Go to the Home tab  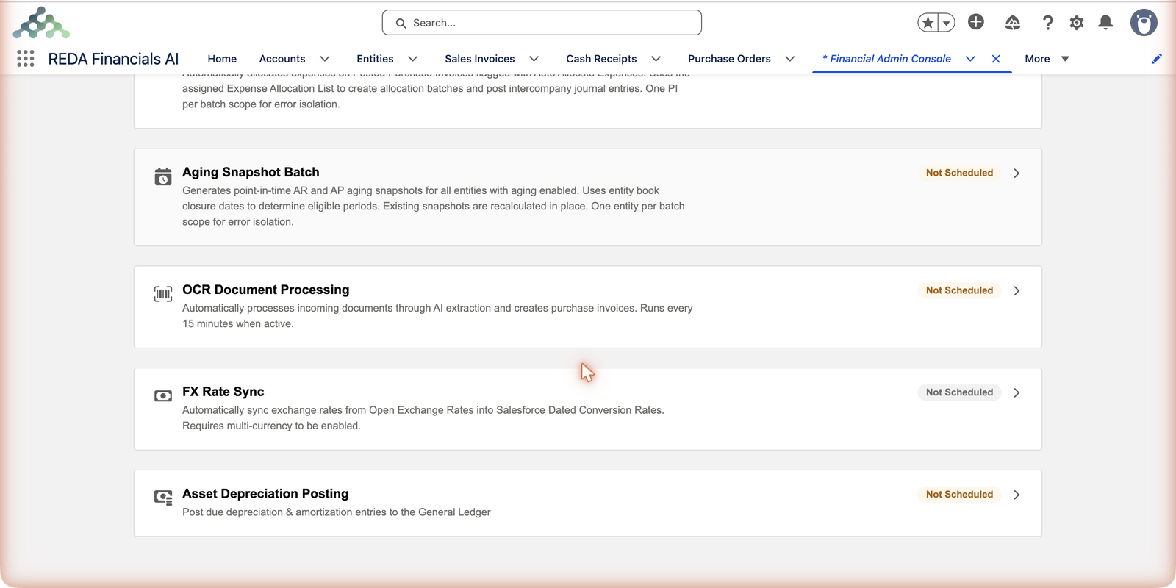click(x=222, y=59)
